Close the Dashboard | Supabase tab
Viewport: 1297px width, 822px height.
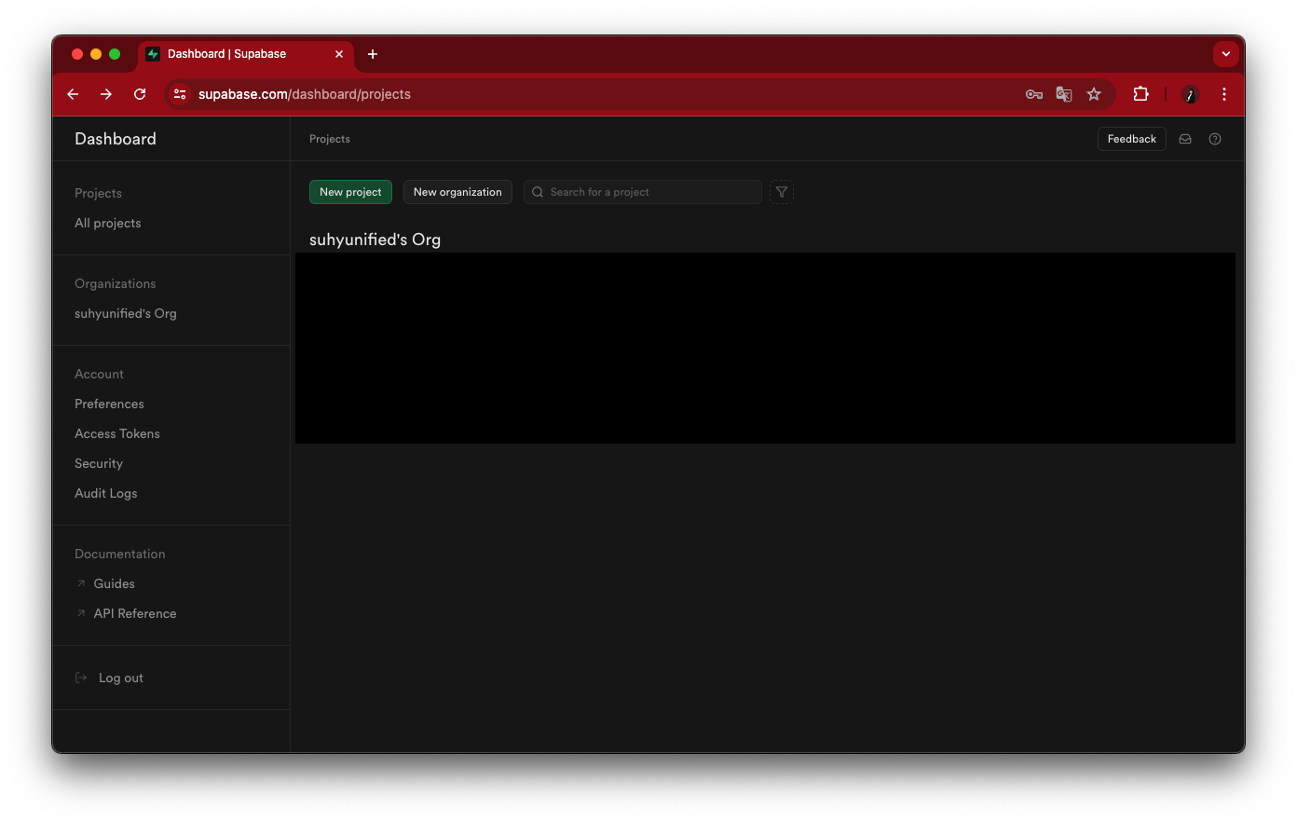click(339, 54)
